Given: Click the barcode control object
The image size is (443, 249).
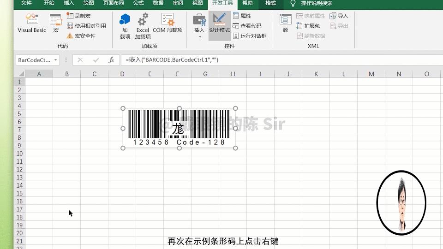Looking at the screenshot, I should pyautogui.click(x=179, y=128).
